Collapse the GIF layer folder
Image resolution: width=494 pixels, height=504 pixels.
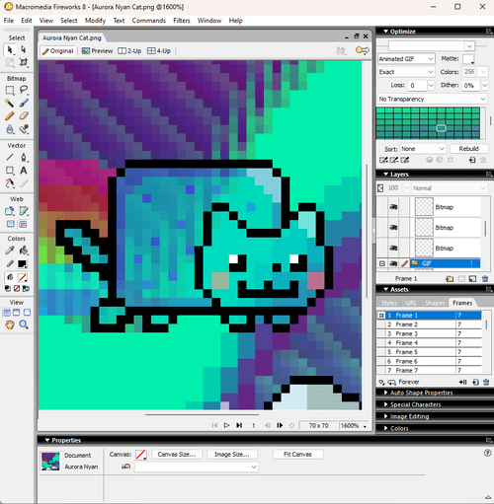tap(382, 263)
